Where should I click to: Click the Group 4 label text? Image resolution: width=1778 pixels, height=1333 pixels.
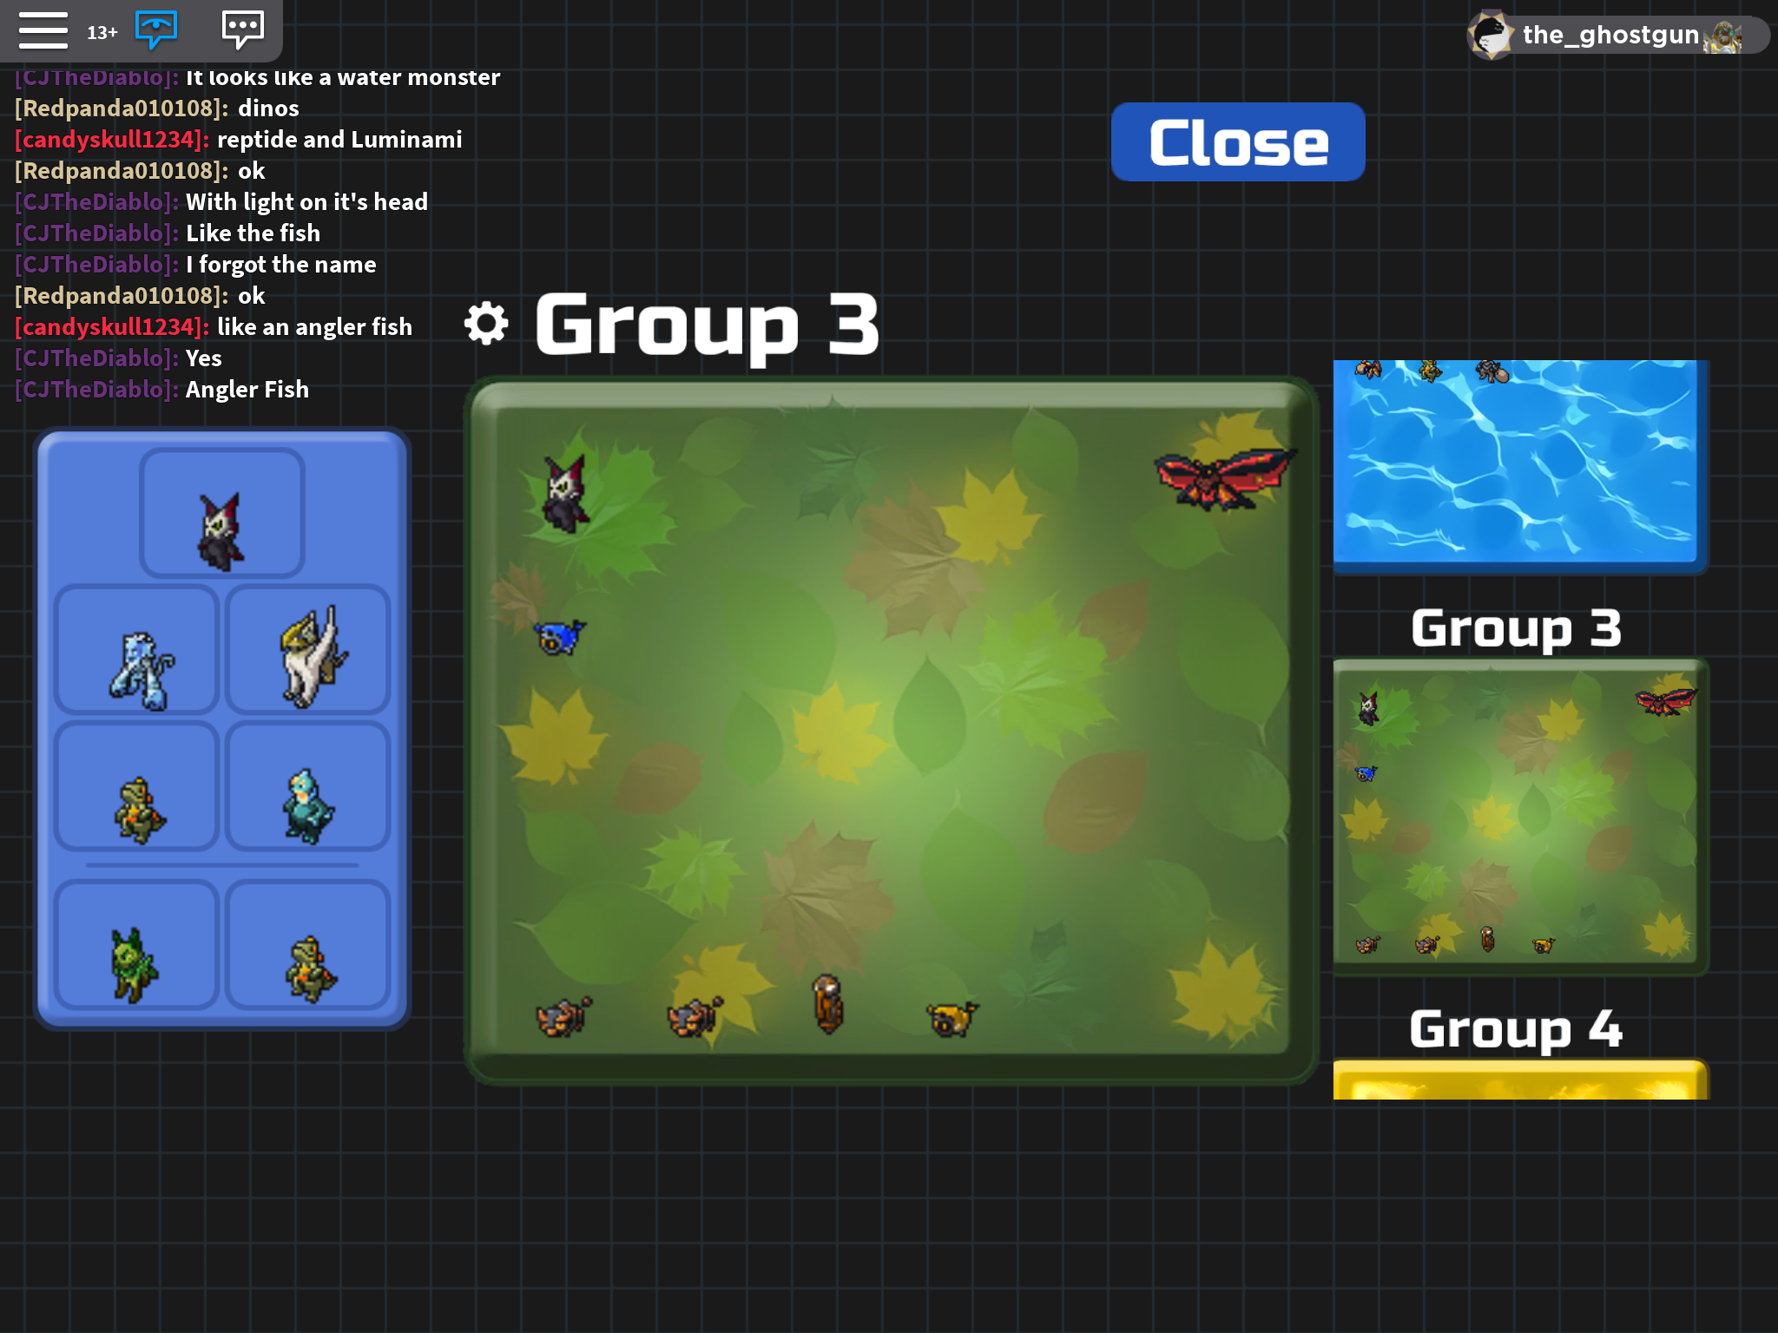click(x=1516, y=1029)
